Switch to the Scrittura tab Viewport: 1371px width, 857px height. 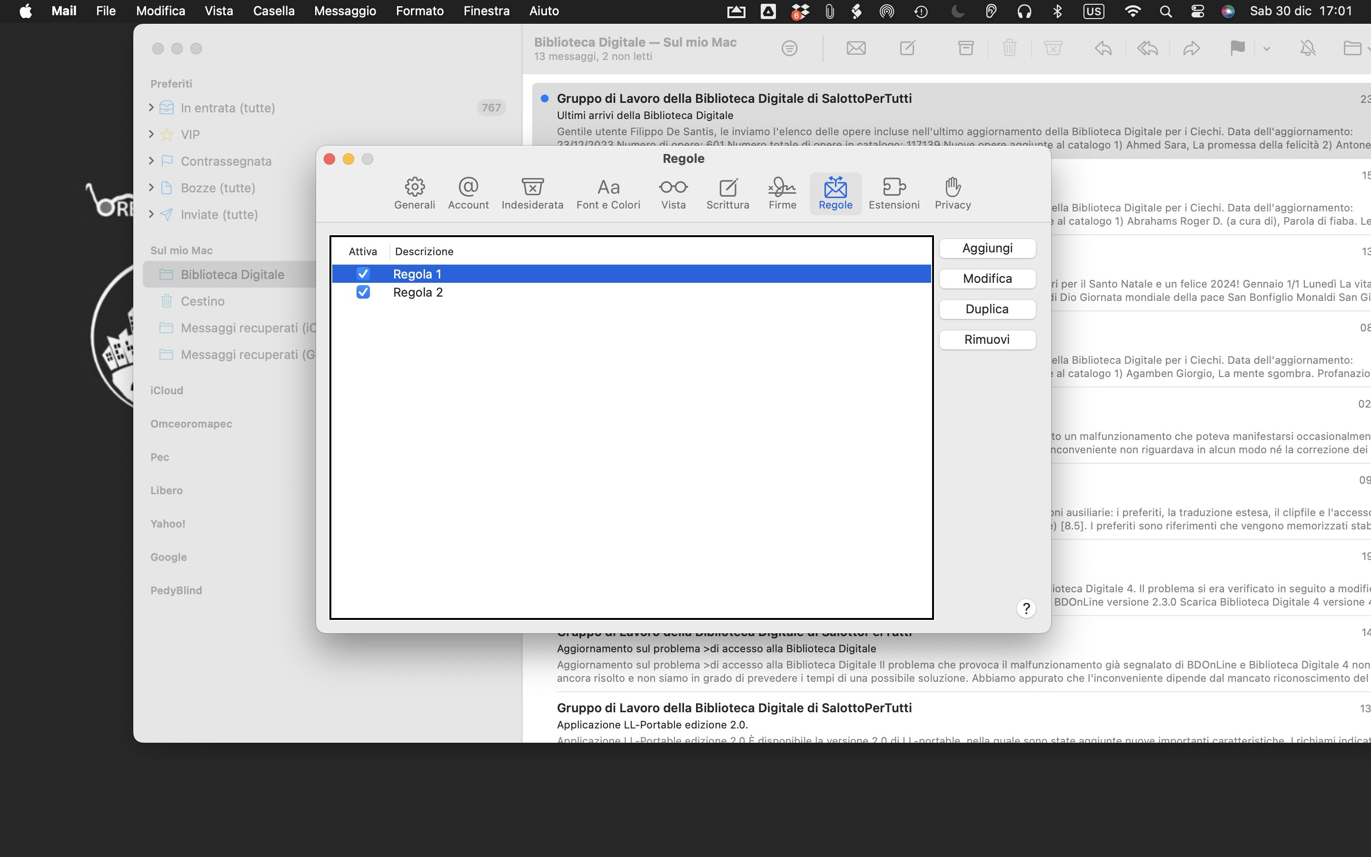(727, 194)
